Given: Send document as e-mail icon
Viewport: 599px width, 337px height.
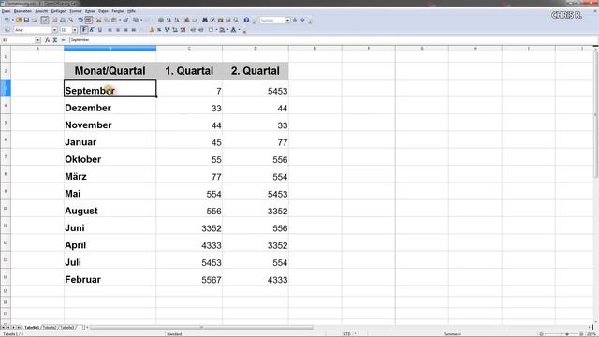Looking at the screenshot, I should click(35, 20).
